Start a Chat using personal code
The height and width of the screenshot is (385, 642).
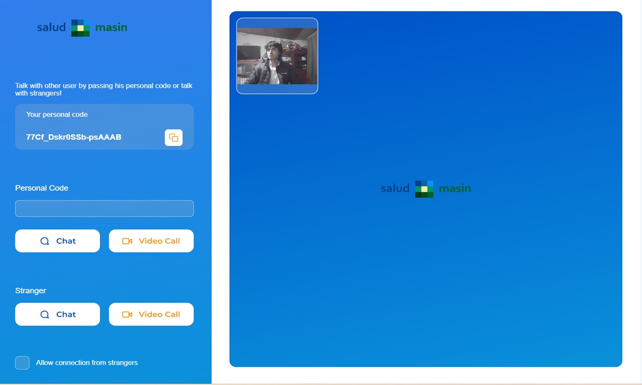point(57,241)
